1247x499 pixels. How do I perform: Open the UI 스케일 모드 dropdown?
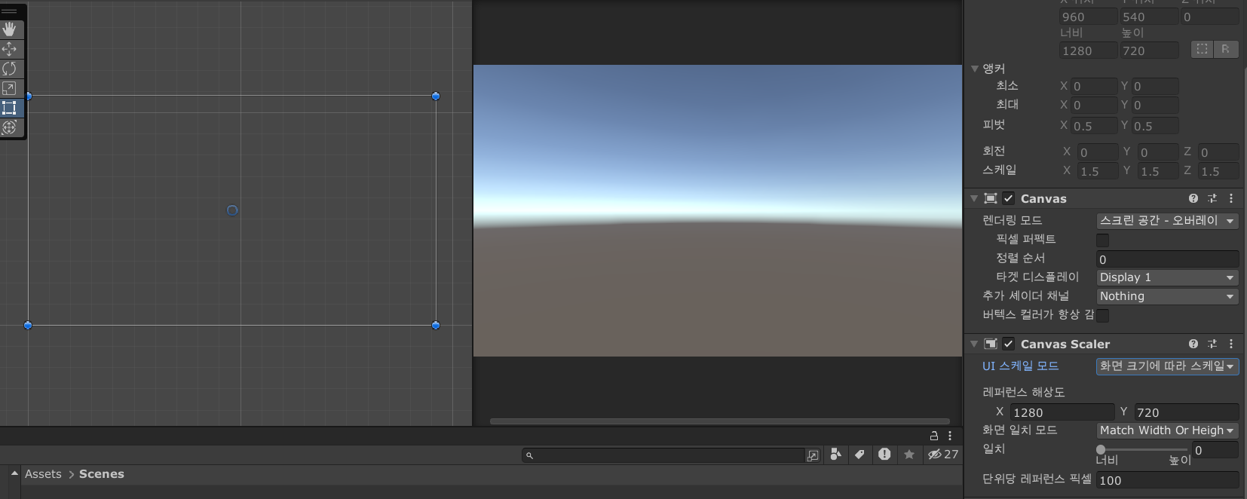pyautogui.click(x=1167, y=366)
